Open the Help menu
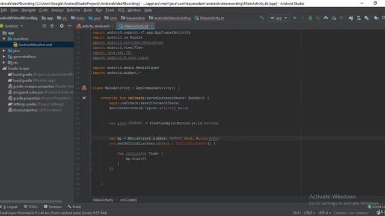 pyautogui.click(x=148, y=10)
